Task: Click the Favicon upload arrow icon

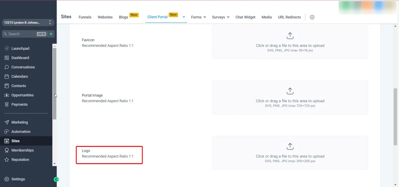Action: [x=290, y=36]
